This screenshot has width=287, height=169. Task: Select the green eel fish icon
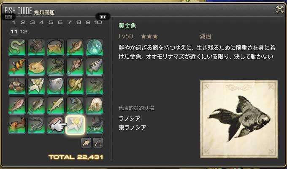coord(17,47)
